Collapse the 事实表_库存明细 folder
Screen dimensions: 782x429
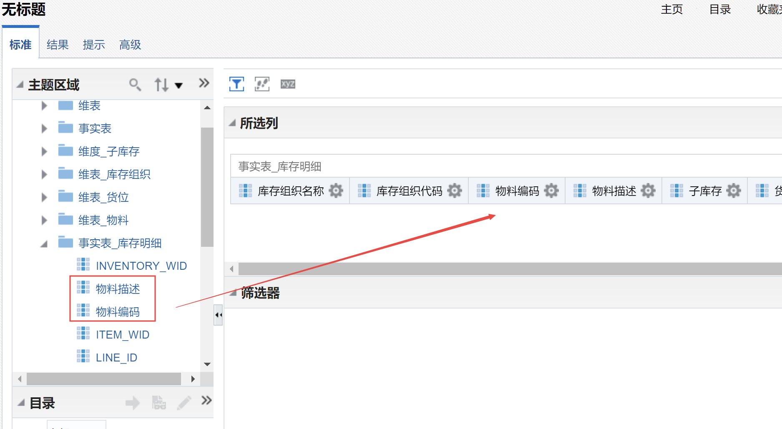point(44,243)
